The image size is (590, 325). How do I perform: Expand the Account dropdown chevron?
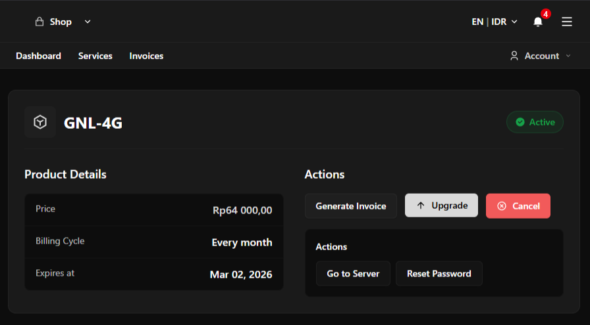(x=568, y=56)
